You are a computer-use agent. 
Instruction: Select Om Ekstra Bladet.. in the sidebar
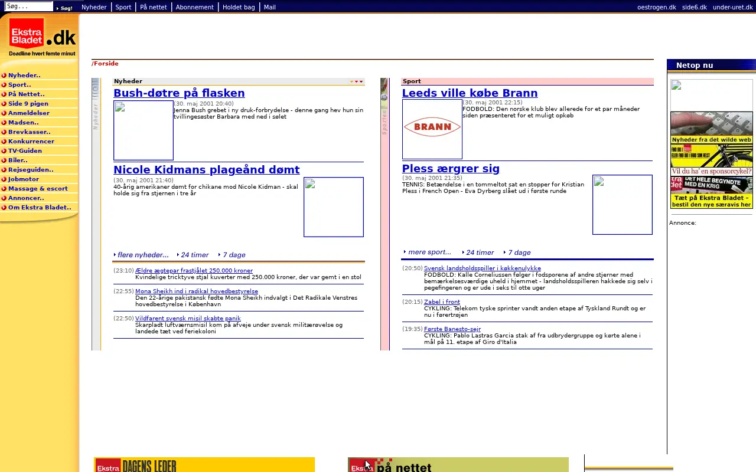[x=40, y=207]
